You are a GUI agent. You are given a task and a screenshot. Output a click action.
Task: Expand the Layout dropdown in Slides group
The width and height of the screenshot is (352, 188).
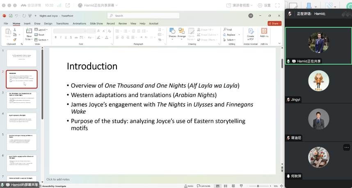point(41,29)
